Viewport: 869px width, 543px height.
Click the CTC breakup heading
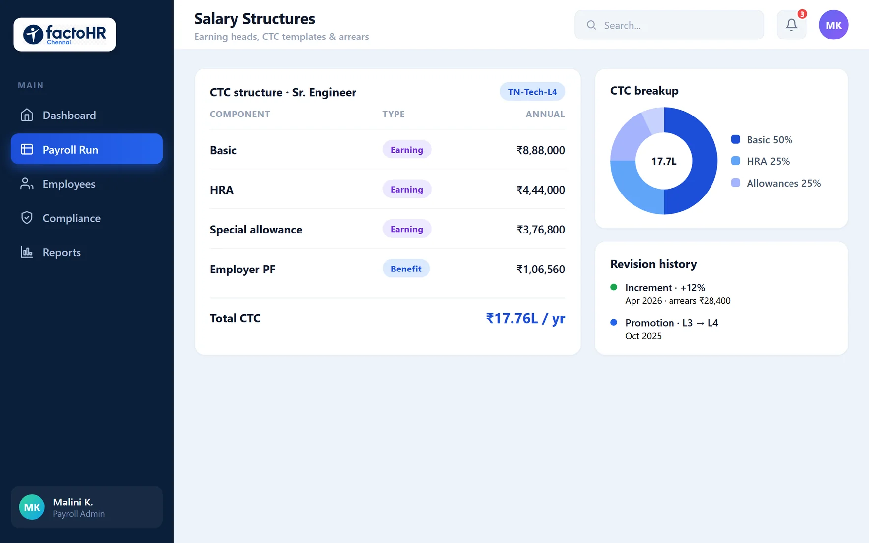click(x=644, y=91)
